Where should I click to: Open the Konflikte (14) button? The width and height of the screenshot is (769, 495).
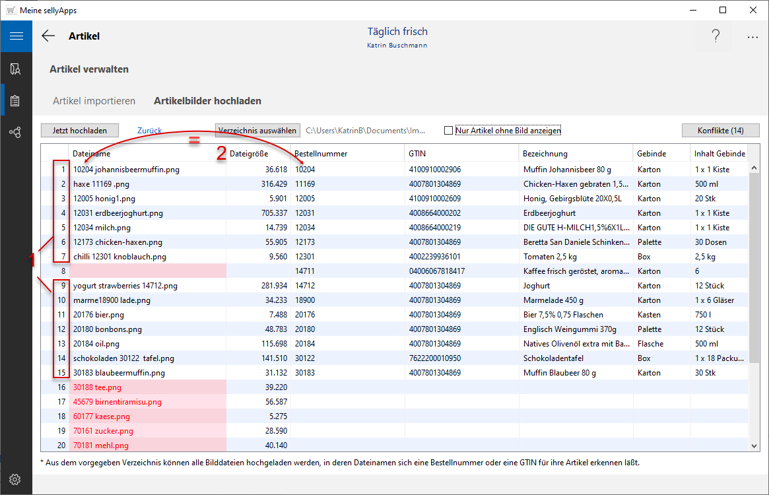pyautogui.click(x=720, y=131)
